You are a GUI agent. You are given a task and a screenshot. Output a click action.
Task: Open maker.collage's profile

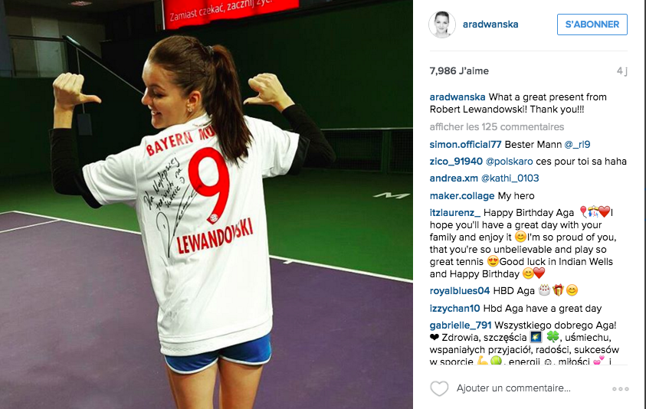tap(462, 195)
